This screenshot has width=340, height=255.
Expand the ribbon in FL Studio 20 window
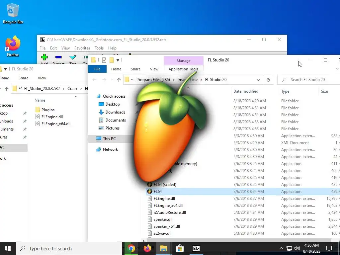337,69
